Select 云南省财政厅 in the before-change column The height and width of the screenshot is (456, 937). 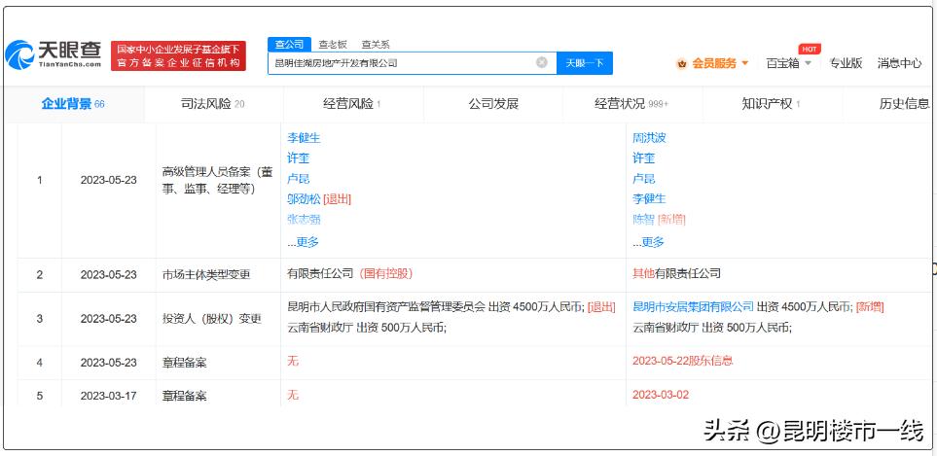click(320, 327)
